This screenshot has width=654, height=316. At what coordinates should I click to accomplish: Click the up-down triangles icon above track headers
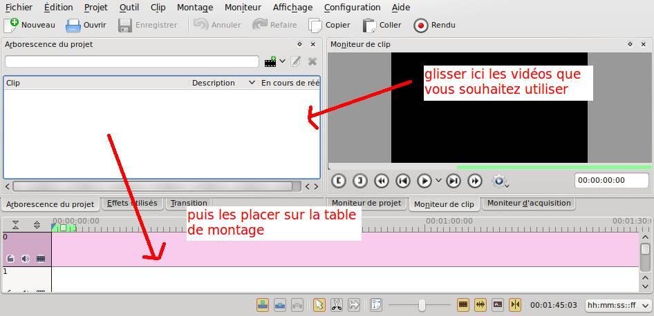coord(37,225)
